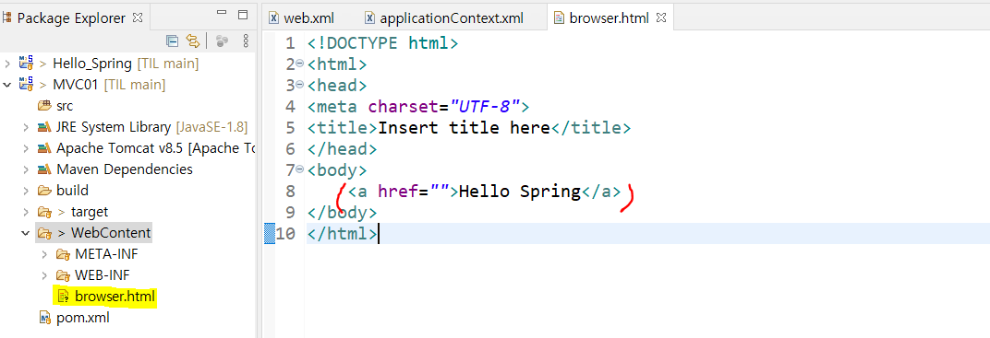Click inside the empty href quotes
This screenshot has height=338, width=990.
pyautogui.click(x=439, y=192)
